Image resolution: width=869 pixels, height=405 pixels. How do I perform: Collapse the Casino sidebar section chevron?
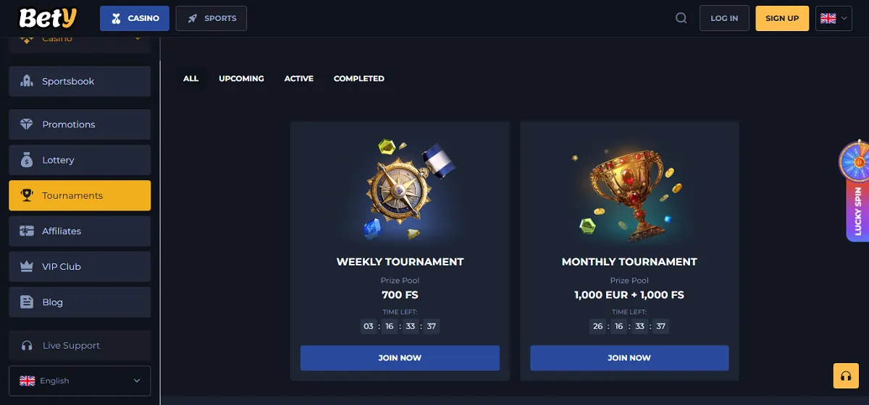tap(138, 38)
